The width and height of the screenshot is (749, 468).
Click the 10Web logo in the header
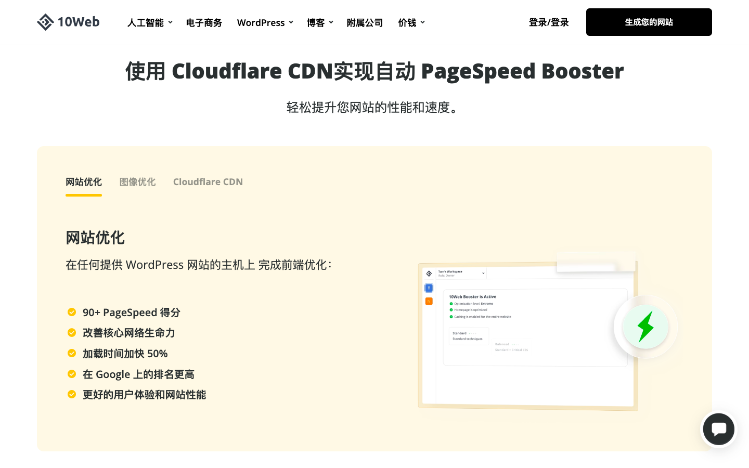coord(68,22)
